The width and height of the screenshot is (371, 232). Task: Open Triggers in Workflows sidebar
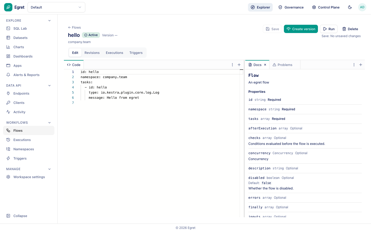29,158
